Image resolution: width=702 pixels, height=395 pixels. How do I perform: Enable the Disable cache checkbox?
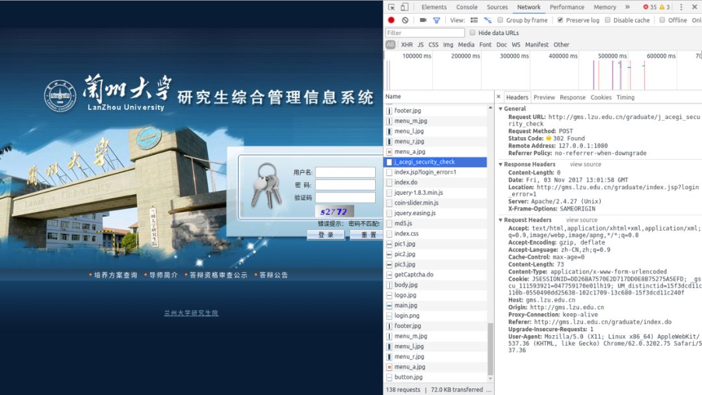click(x=608, y=20)
